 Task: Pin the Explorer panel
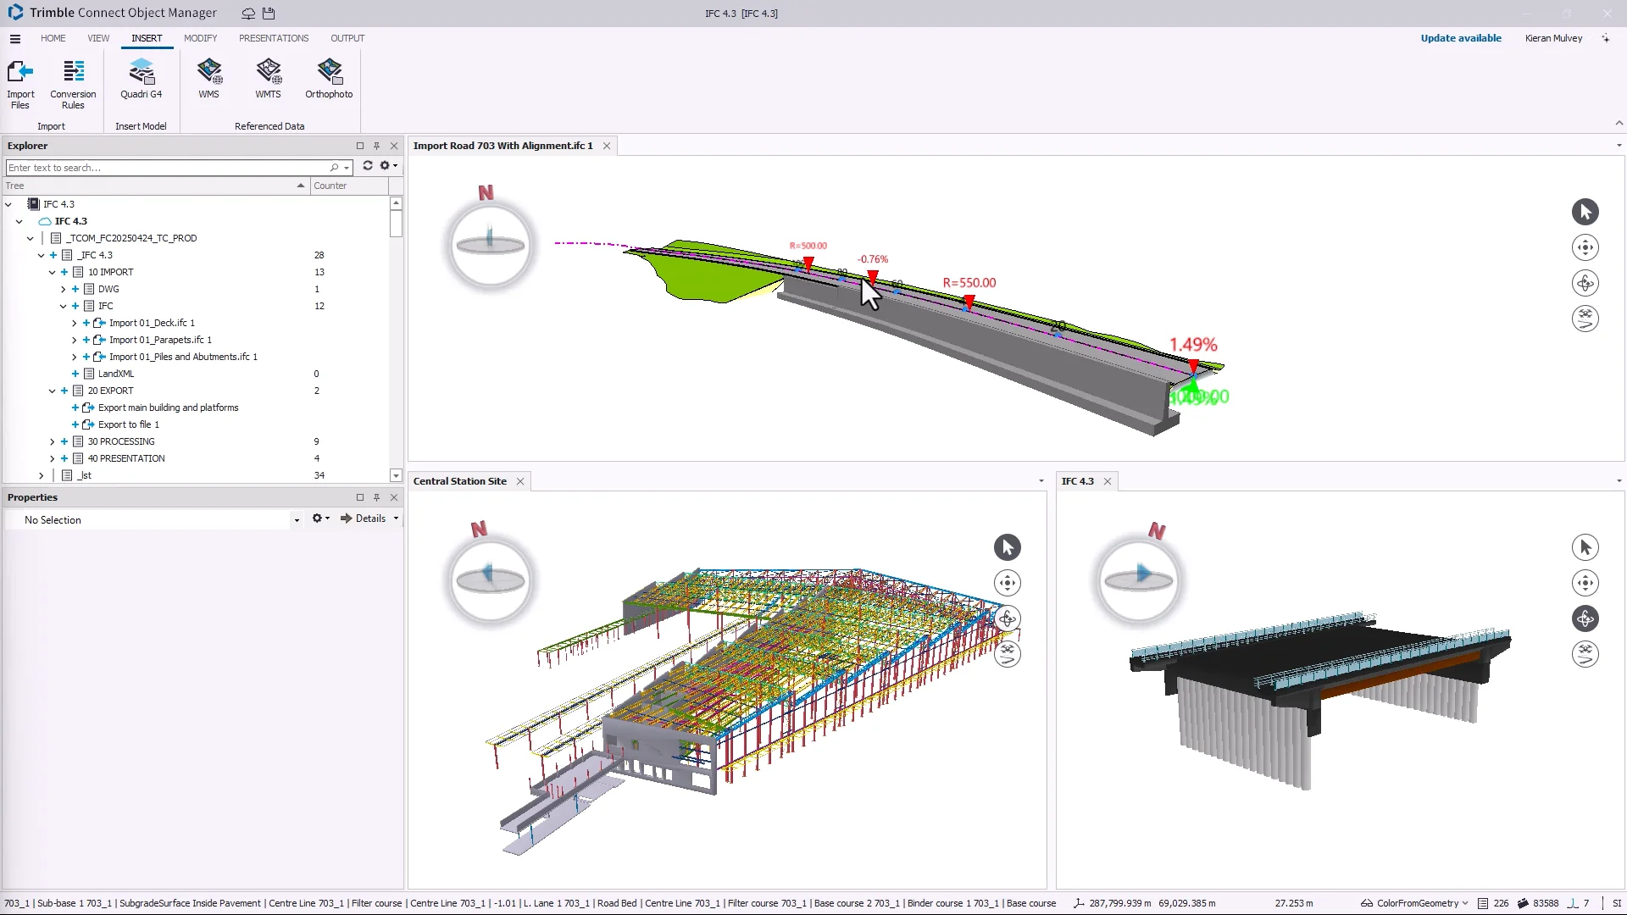click(x=377, y=146)
